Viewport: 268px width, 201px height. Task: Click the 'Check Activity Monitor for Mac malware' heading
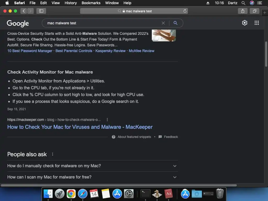50,72
